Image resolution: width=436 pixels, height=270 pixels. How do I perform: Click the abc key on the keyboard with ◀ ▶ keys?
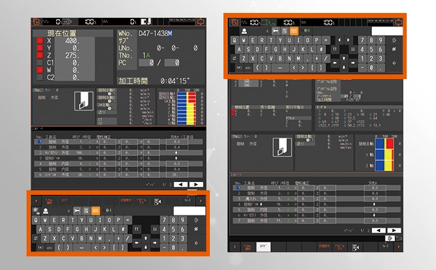click(x=248, y=67)
